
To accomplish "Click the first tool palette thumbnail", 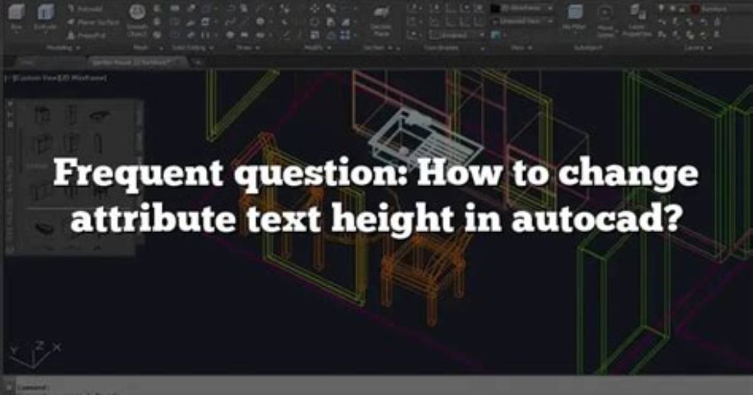I will click(42, 115).
